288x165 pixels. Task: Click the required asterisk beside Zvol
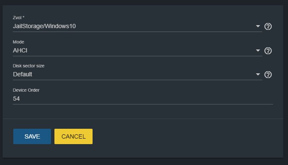(24, 17)
